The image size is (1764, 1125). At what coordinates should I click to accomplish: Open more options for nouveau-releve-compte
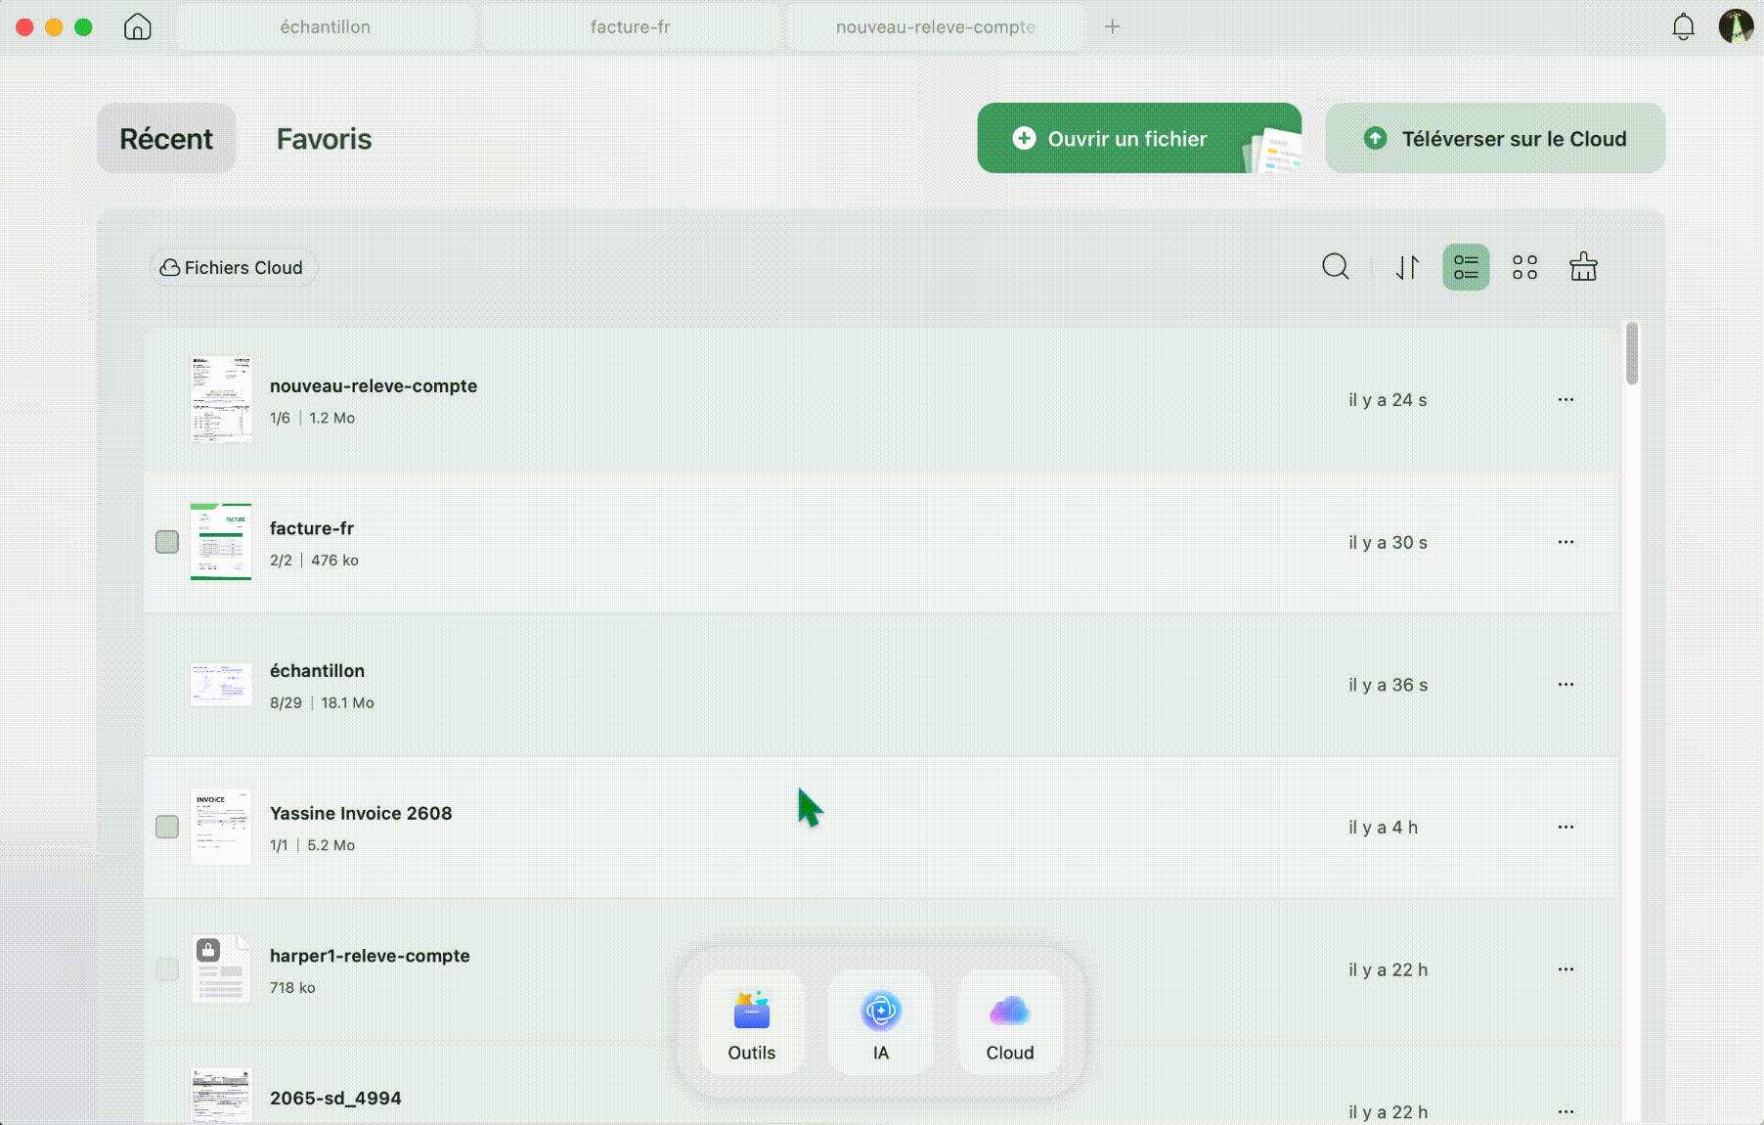[x=1566, y=399]
